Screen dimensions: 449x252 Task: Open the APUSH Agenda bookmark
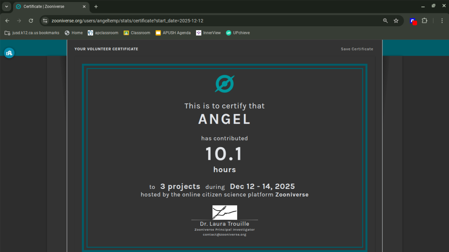pos(173,33)
